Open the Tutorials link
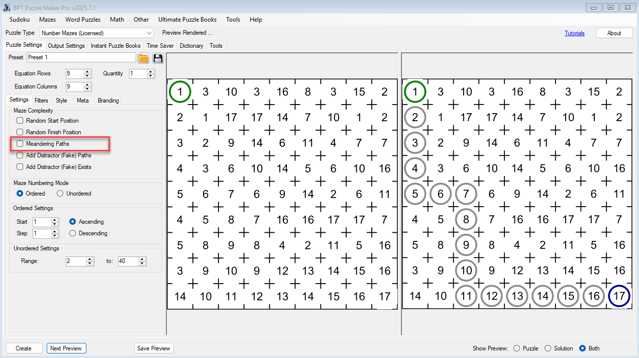 574,33
